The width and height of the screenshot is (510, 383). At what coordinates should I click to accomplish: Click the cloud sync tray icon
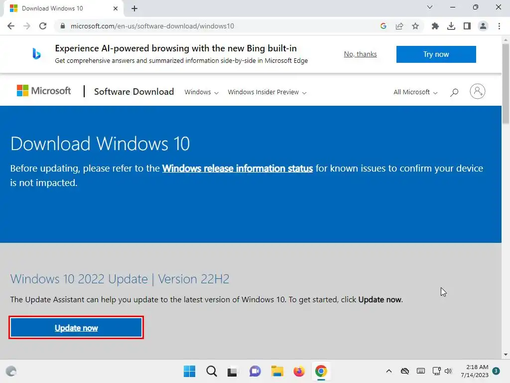click(x=404, y=371)
